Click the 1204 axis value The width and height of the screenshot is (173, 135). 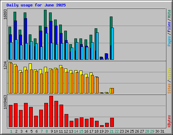5,65
